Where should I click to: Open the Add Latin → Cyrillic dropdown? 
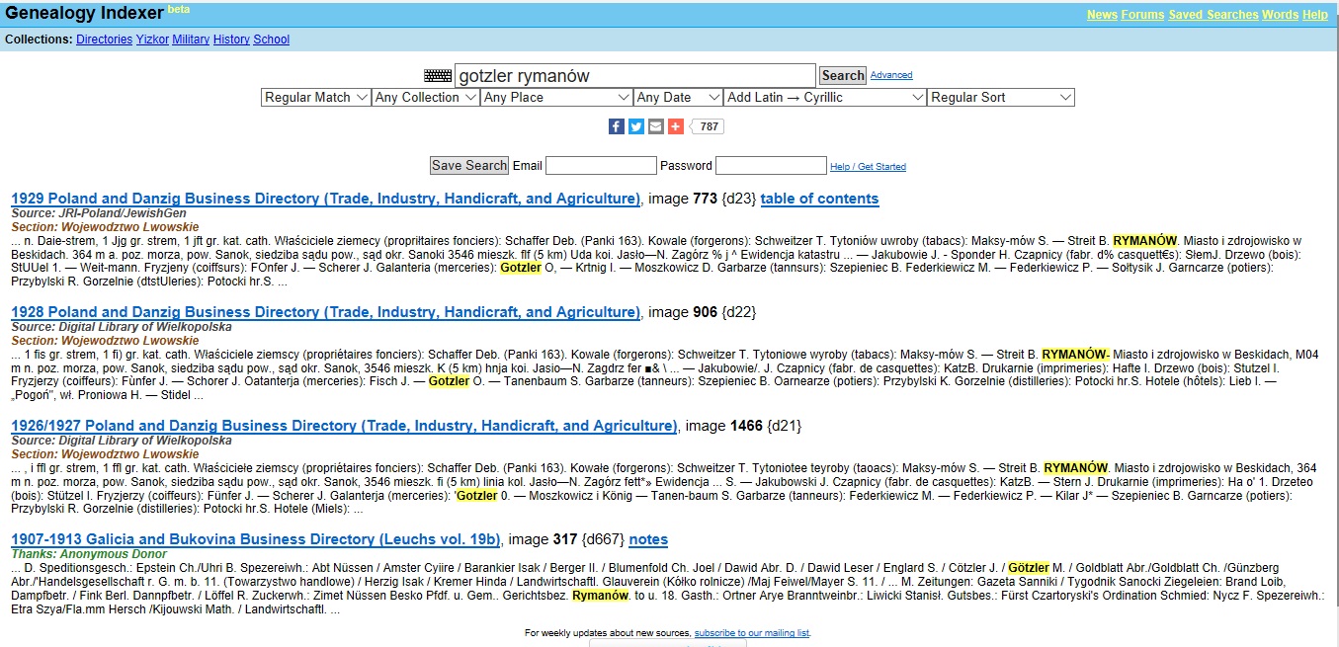pyautogui.click(x=824, y=98)
